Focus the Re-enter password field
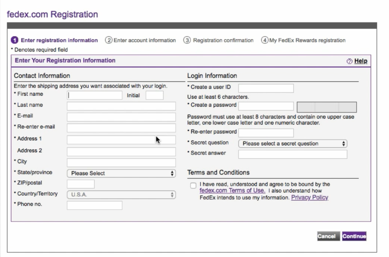389x257 pixels. [x=266, y=133]
